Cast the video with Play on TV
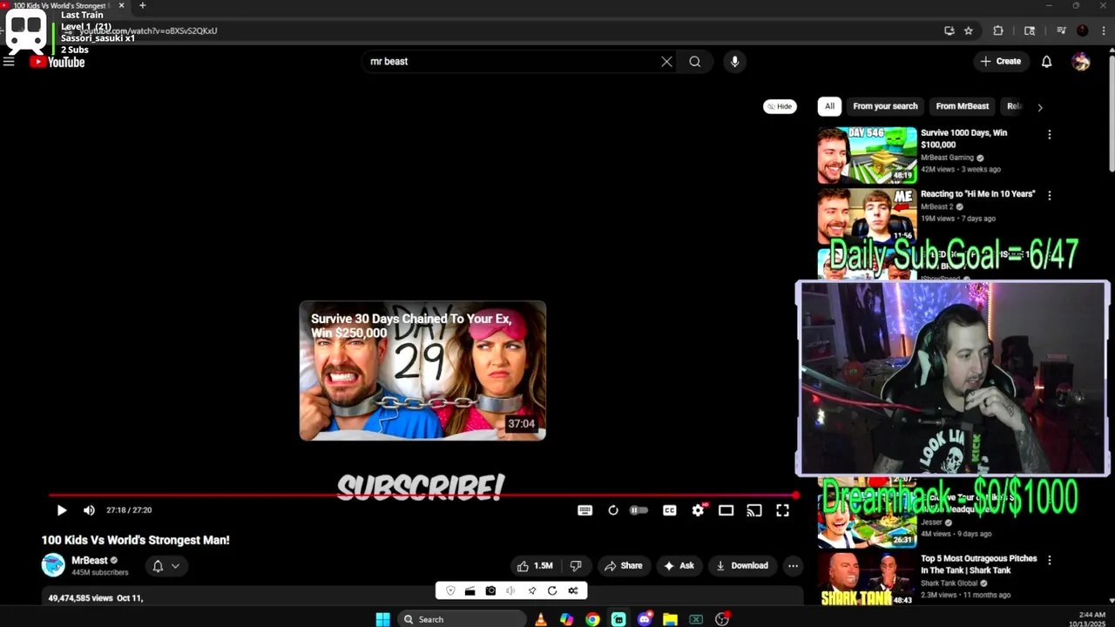Screen dimensions: 1115x627 tap(754, 510)
